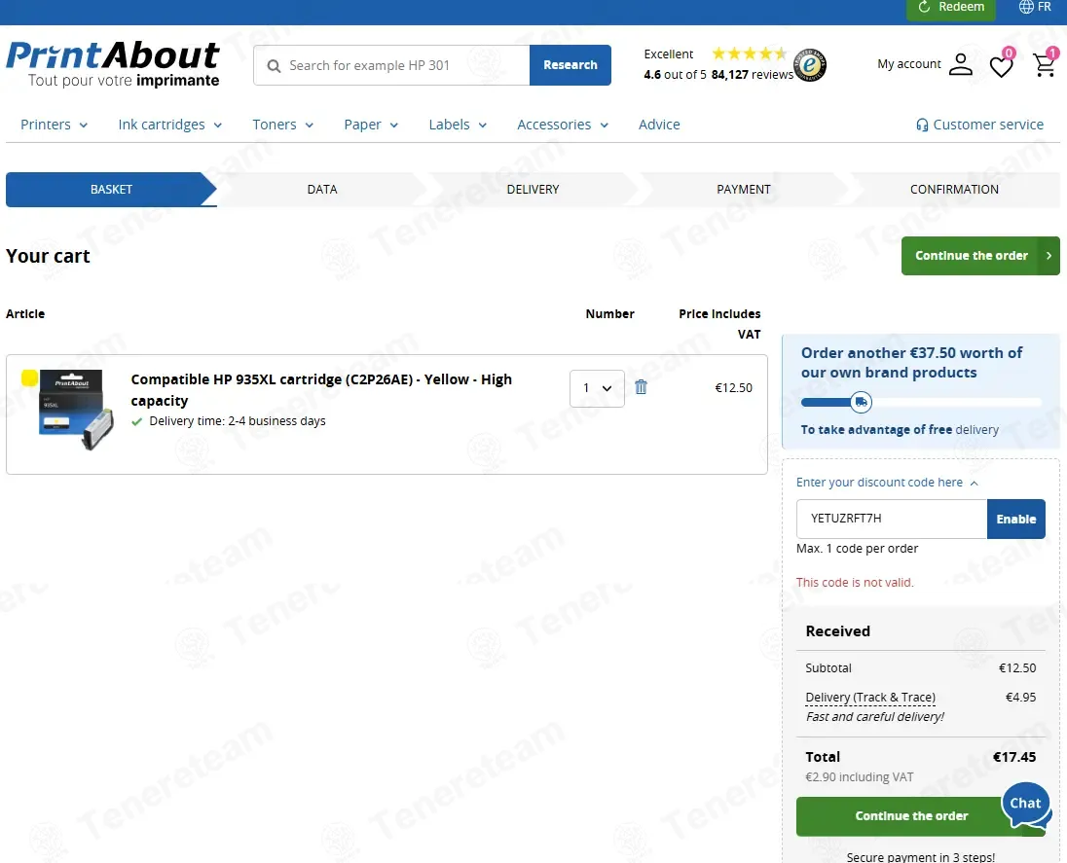Click the Enable discount button
Screen dimensions: 1067x863
click(1016, 519)
